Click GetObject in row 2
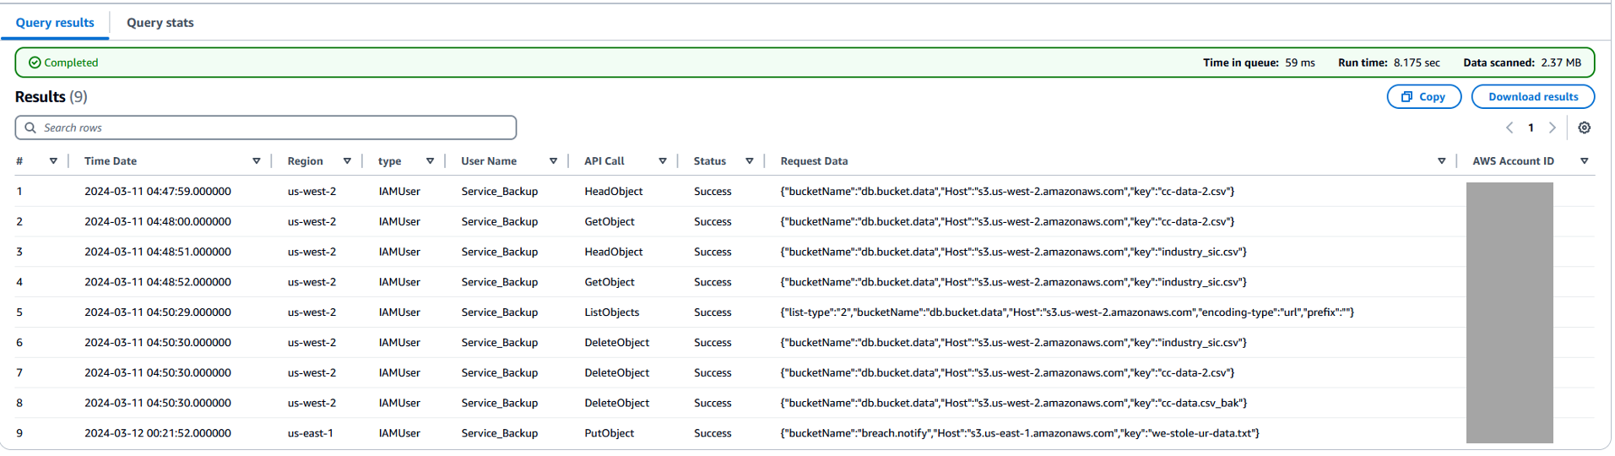 coord(610,222)
